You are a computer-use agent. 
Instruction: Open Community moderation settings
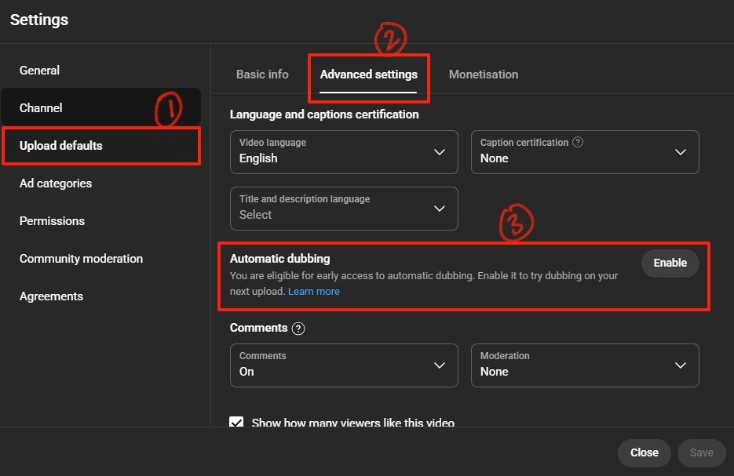click(x=81, y=258)
